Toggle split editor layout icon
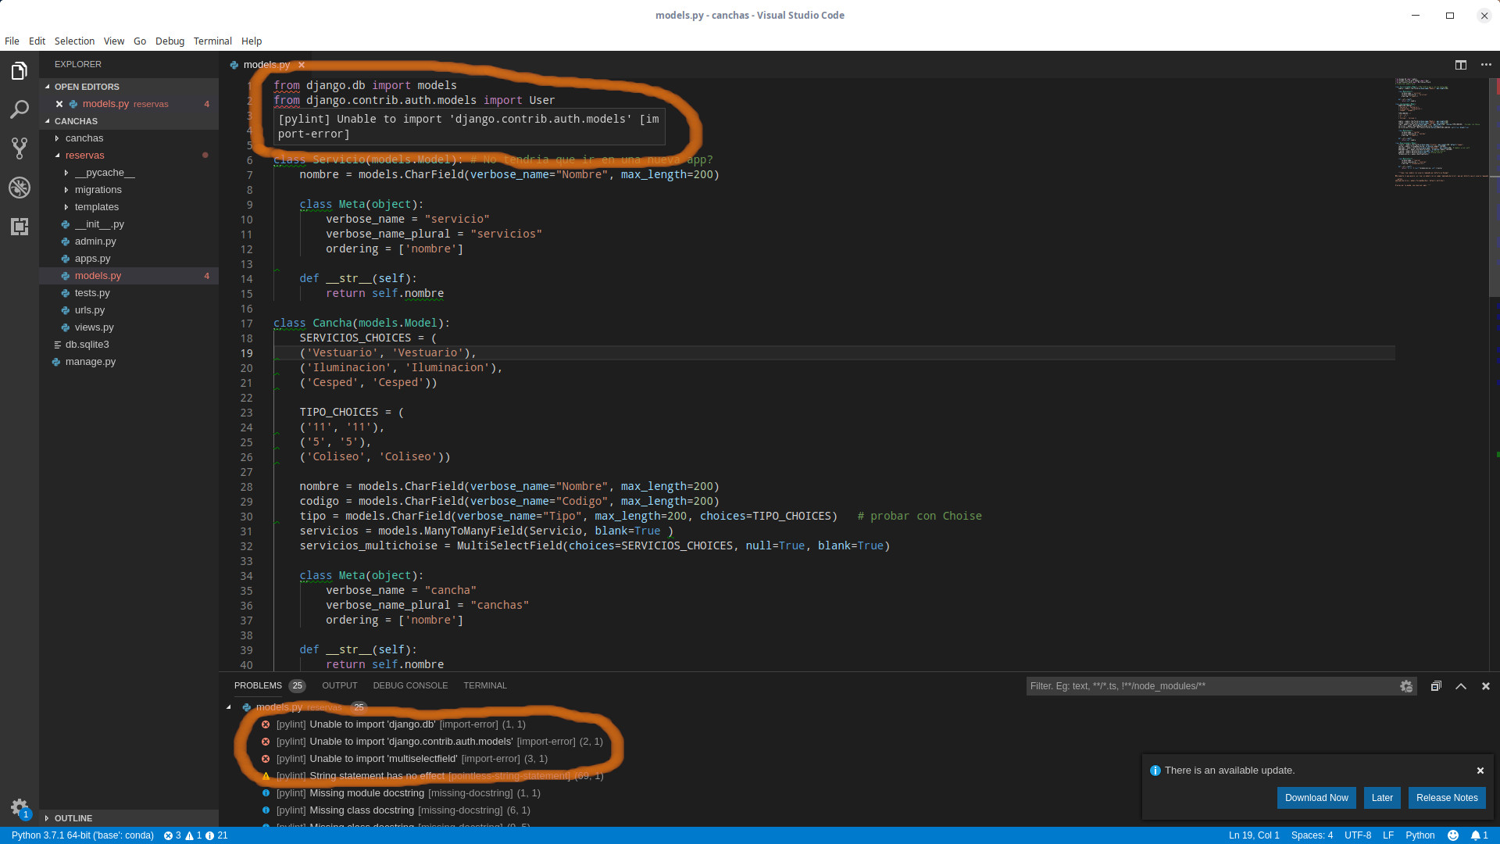 pos(1461,64)
